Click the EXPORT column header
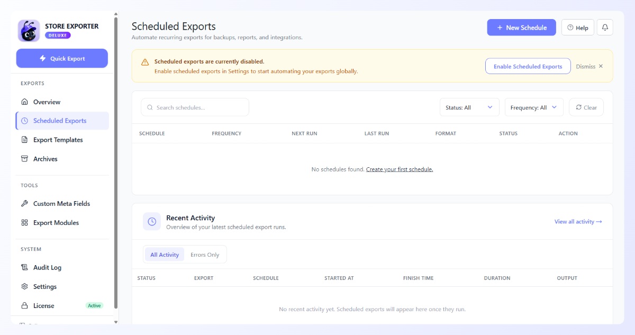The width and height of the screenshot is (635, 335). pos(204,278)
